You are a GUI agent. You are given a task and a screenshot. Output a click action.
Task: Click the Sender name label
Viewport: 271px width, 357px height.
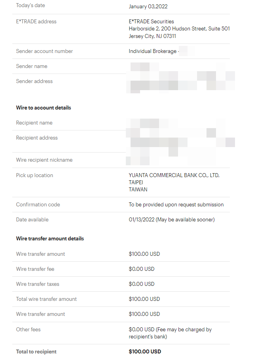[x=32, y=66]
